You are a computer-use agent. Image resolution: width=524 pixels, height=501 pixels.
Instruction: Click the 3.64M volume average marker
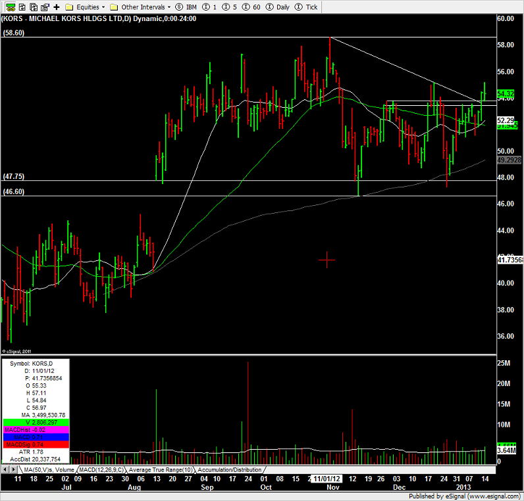click(507, 450)
